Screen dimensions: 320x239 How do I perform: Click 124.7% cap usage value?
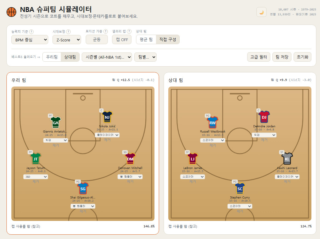click(x=306, y=226)
